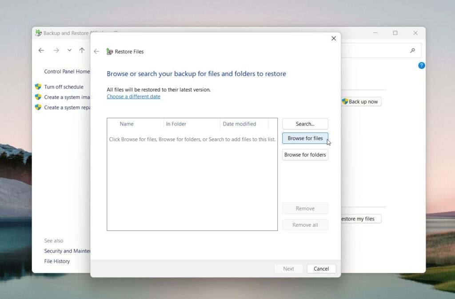Image resolution: width=455 pixels, height=299 pixels.
Task: Click the shield icon on Back up now
Action: pyautogui.click(x=346, y=101)
